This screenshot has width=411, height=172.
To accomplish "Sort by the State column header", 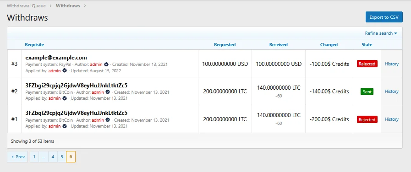I will pyautogui.click(x=367, y=44).
